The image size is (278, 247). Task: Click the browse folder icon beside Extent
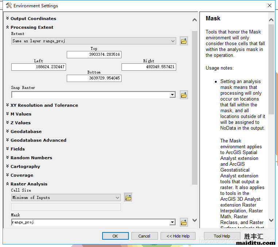184,41
